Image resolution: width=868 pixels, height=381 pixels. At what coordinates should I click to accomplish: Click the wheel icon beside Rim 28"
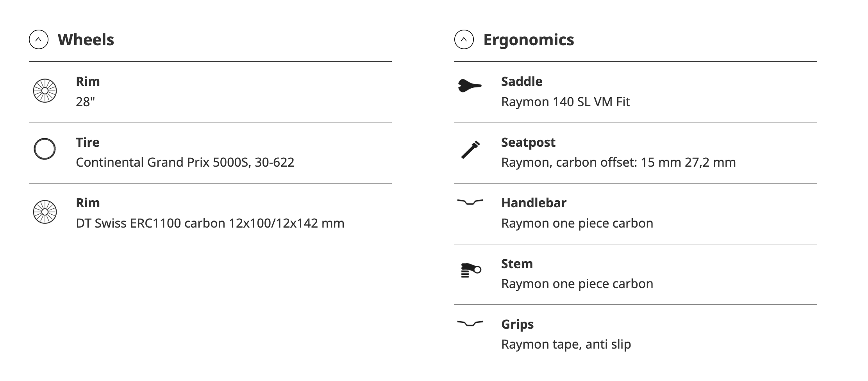pos(45,91)
